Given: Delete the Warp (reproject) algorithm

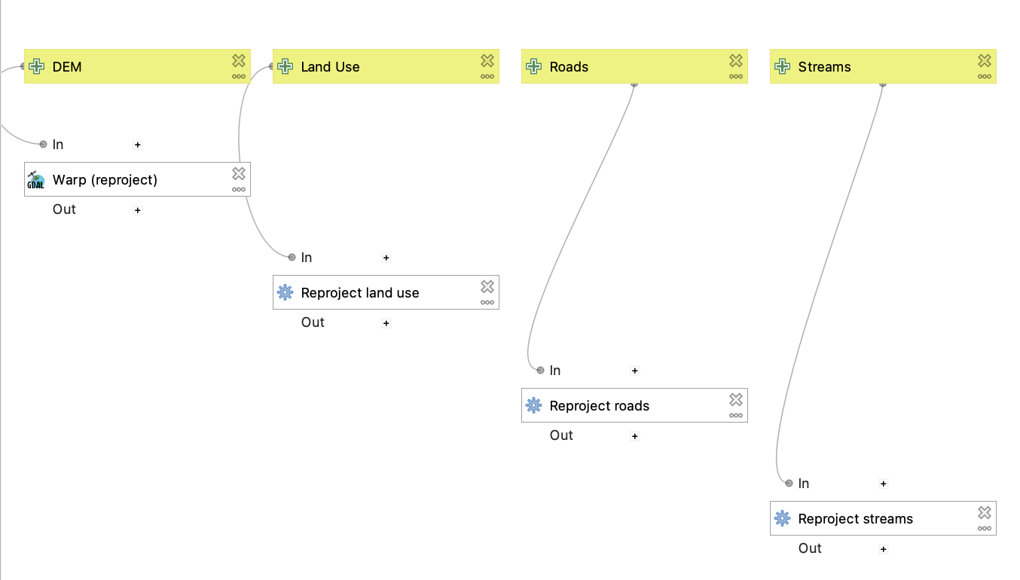Looking at the screenshot, I should pyautogui.click(x=239, y=173).
